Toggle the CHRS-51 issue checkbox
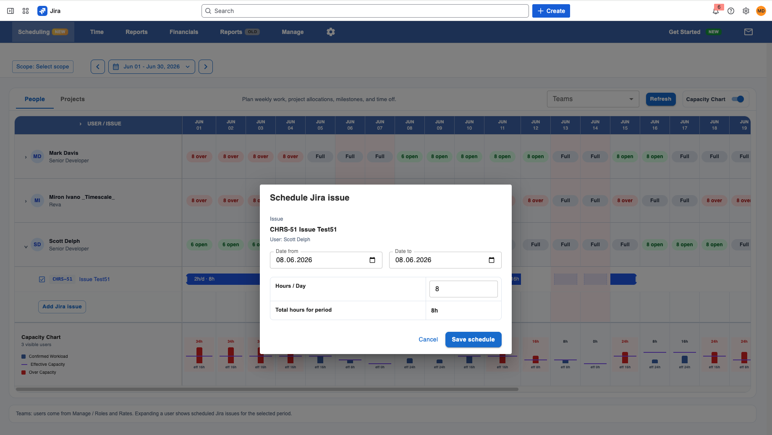The width and height of the screenshot is (772, 435). (x=42, y=279)
